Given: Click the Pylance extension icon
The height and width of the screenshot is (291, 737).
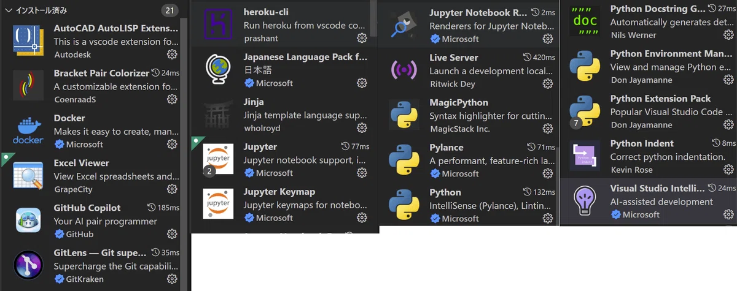Looking at the screenshot, I should 404,159.
